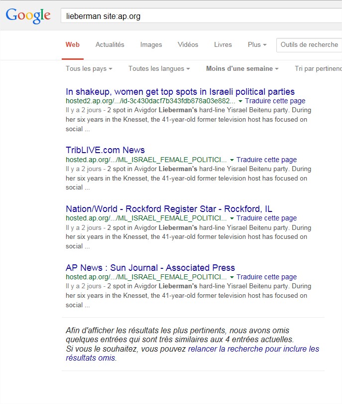
Task: Open the Nation/World - Rockford Register Star result
Action: (169, 208)
